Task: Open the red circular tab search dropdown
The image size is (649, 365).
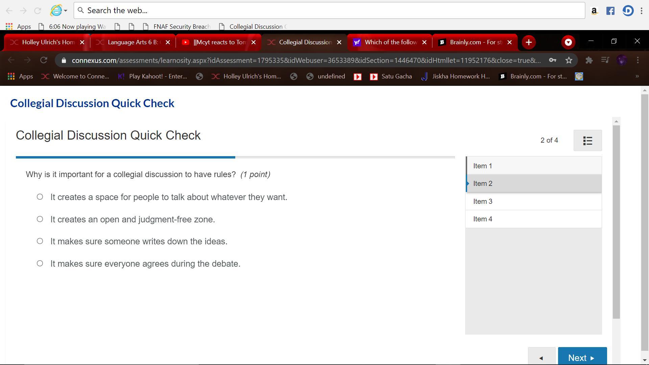Action: point(568,42)
